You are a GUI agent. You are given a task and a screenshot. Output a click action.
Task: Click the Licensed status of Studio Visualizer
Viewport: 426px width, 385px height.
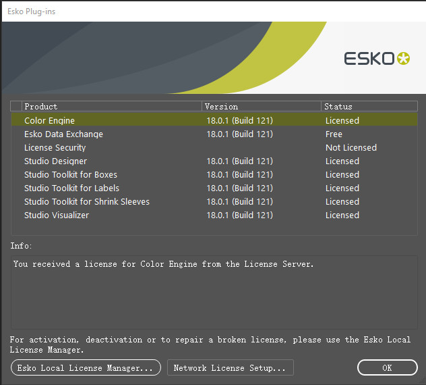[342, 215]
